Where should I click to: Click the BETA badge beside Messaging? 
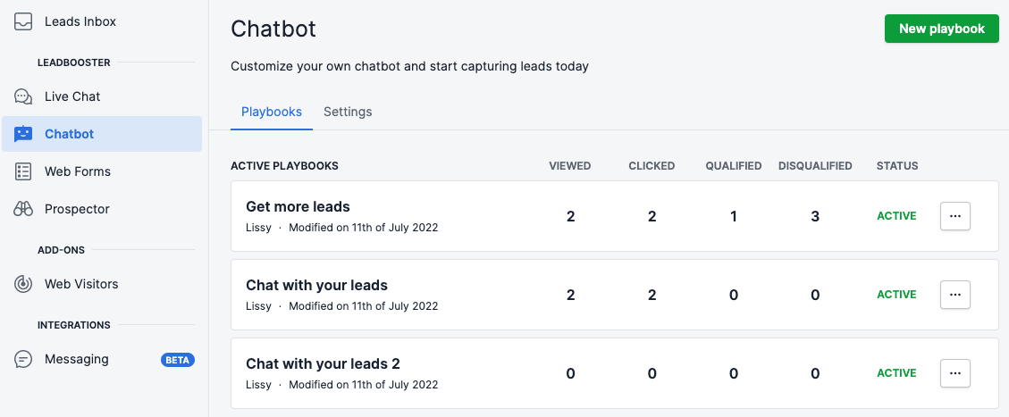click(x=178, y=360)
